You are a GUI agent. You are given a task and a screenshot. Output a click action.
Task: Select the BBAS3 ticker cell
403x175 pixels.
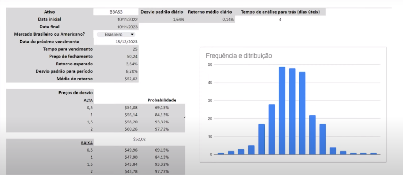(116, 12)
